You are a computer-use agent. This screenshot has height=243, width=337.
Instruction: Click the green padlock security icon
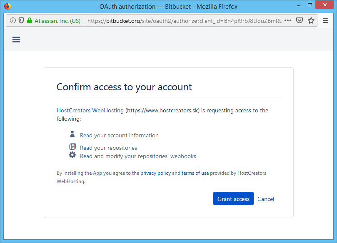(x=30, y=21)
